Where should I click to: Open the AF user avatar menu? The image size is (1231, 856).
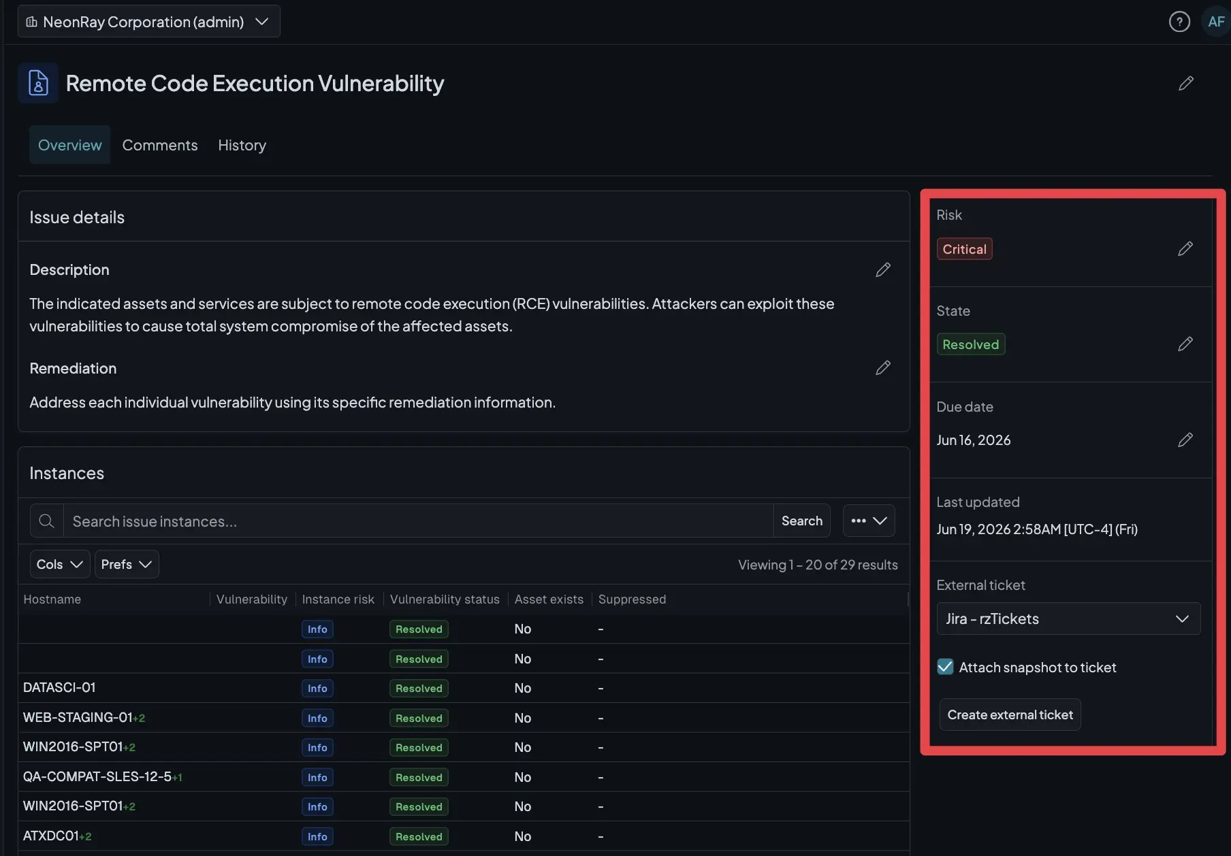(1216, 22)
